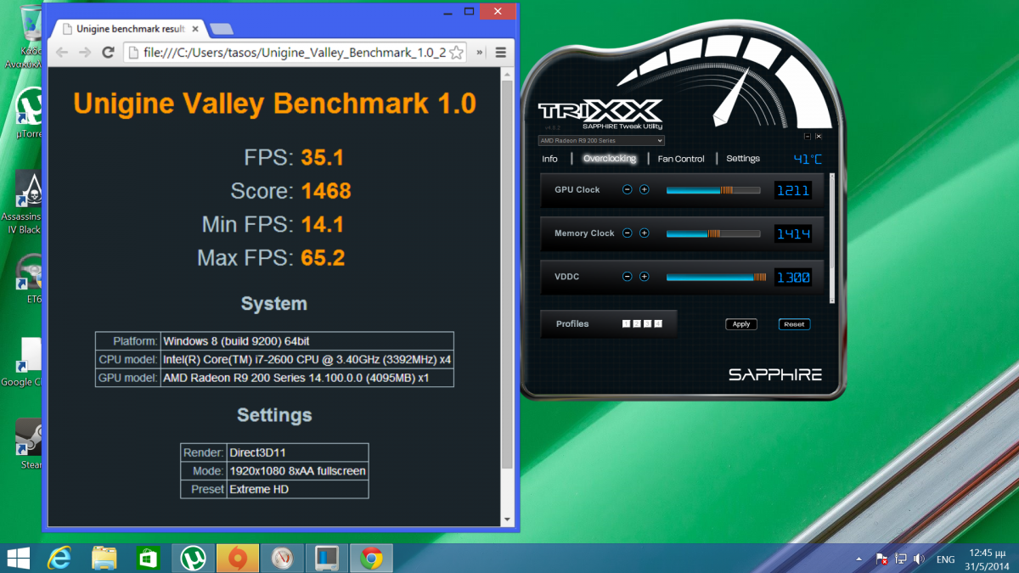Viewport: 1019px width, 573px height.
Task: Open the Windows Start button
Action: (18, 559)
